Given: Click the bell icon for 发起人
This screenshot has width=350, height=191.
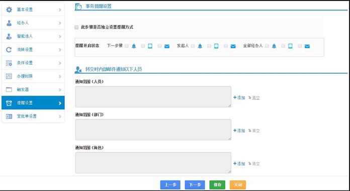Looking at the screenshot, I should (x=200, y=46).
